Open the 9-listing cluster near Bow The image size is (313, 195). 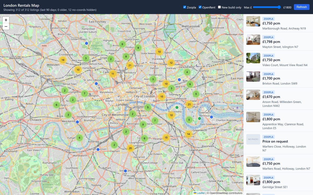point(190,84)
